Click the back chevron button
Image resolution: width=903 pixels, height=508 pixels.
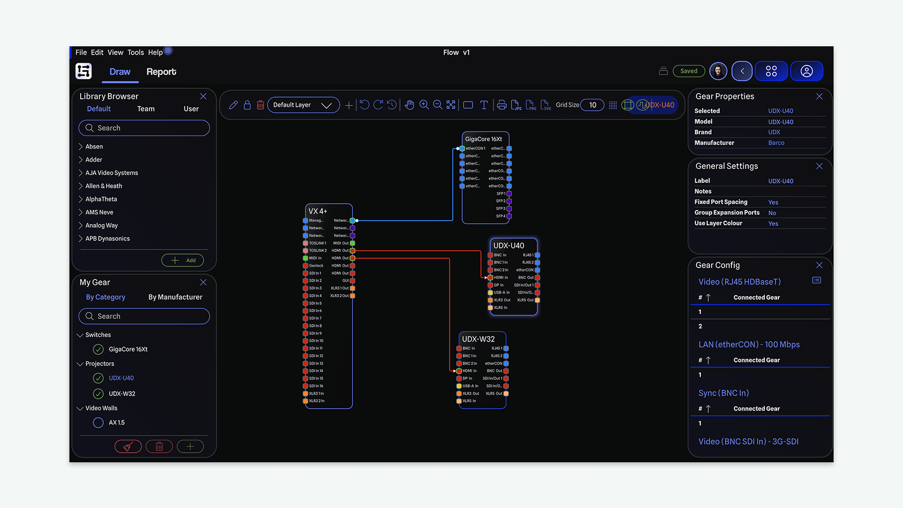[x=742, y=71]
